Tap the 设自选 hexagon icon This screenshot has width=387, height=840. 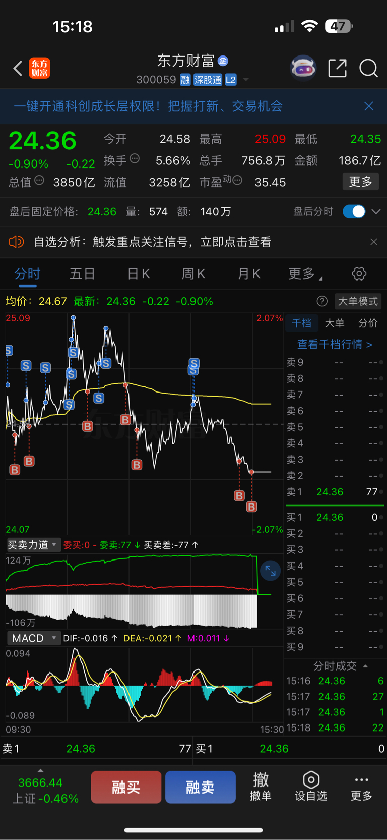click(311, 780)
